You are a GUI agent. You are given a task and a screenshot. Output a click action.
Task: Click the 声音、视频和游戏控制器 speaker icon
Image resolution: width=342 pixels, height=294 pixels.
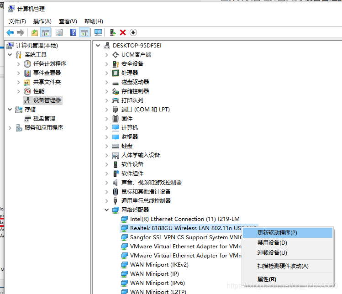point(116,183)
